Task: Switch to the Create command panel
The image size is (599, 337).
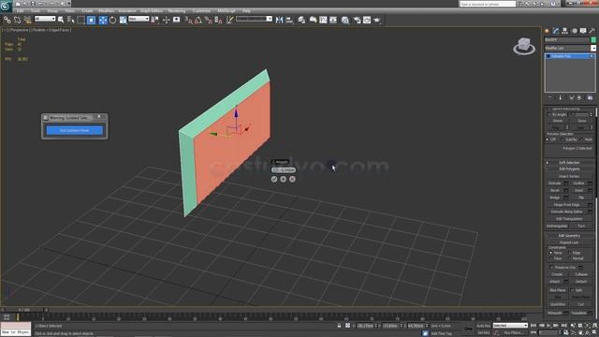Action: pyautogui.click(x=547, y=31)
